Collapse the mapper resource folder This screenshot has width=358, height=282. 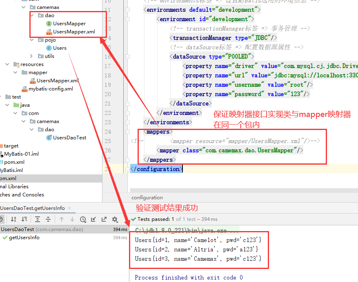pyautogui.click(x=16, y=73)
